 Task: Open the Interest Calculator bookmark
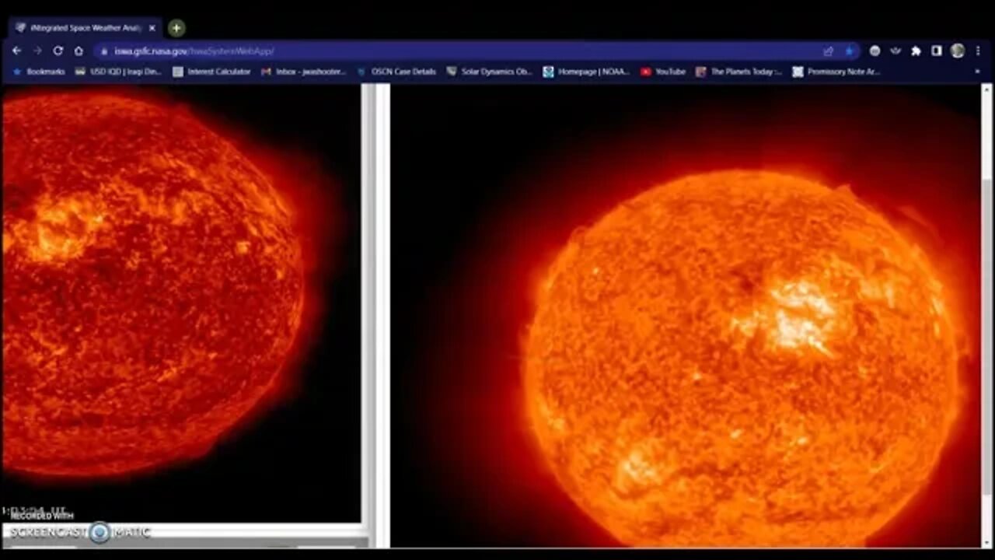tap(211, 72)
